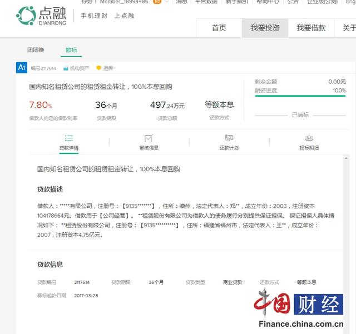Open the 新手指引 link

(235, 2)
